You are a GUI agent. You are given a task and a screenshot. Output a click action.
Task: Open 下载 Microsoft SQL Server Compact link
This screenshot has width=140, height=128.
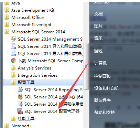point(51,61)
